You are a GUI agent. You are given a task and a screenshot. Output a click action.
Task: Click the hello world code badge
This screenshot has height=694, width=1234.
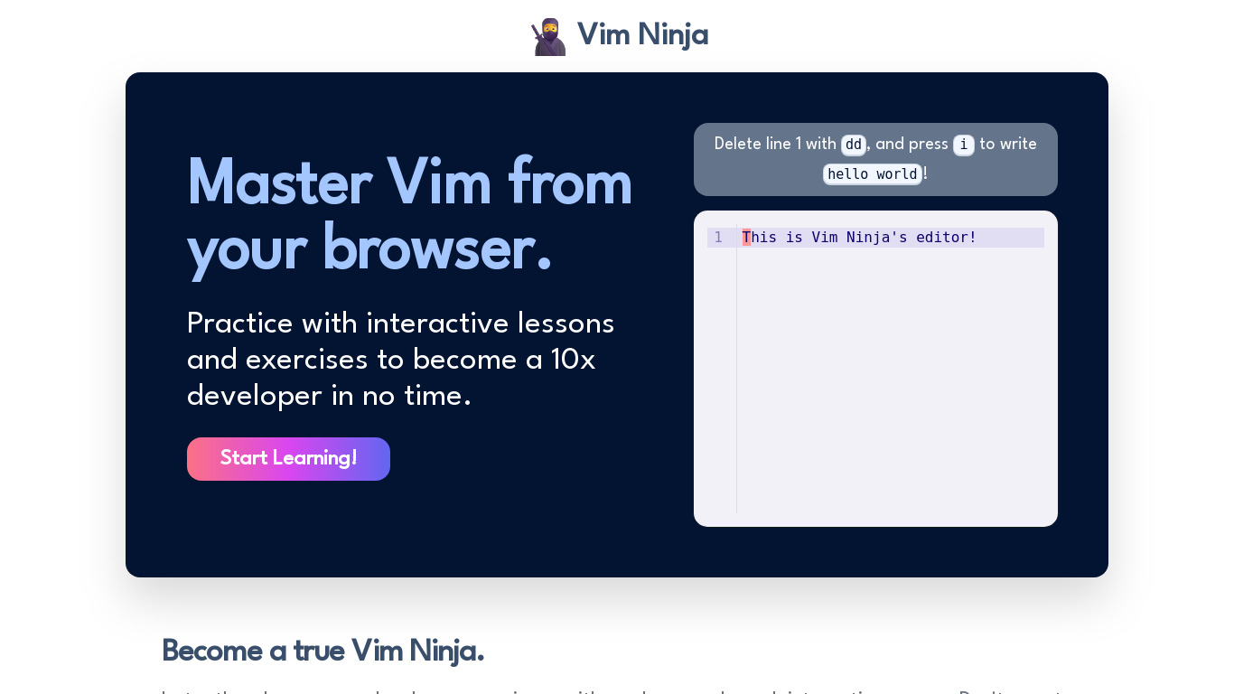pos(873,173)
